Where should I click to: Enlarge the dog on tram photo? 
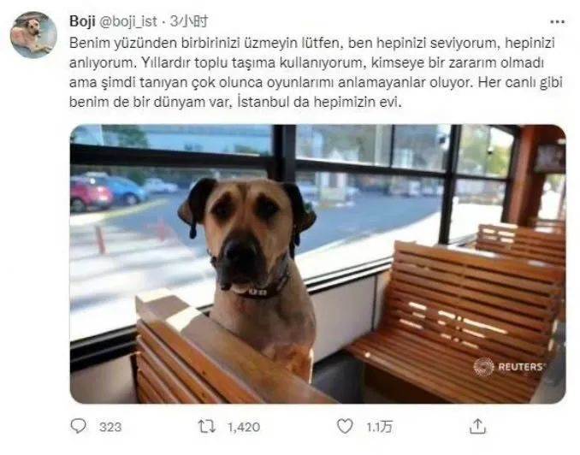pos(317,263)
